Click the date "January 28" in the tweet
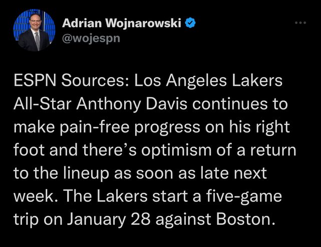This screenshot has height=247, width=321. [x=109, y=220]
